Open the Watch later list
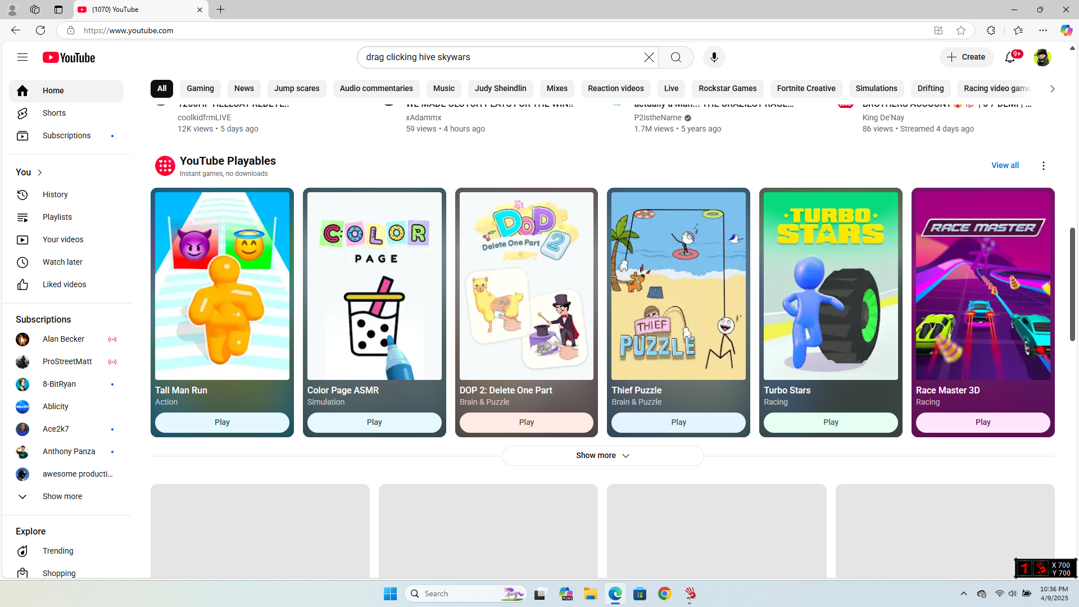Viewport: 1079px width, 607px height. (x=66, y=262)
